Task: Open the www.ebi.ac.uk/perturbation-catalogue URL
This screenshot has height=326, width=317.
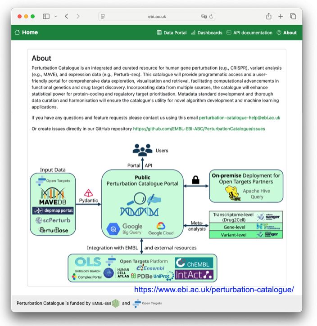Action: point(214,290)
